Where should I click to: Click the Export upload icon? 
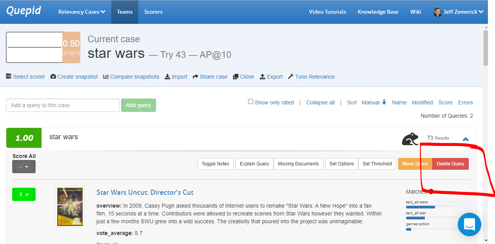[263, 77]
